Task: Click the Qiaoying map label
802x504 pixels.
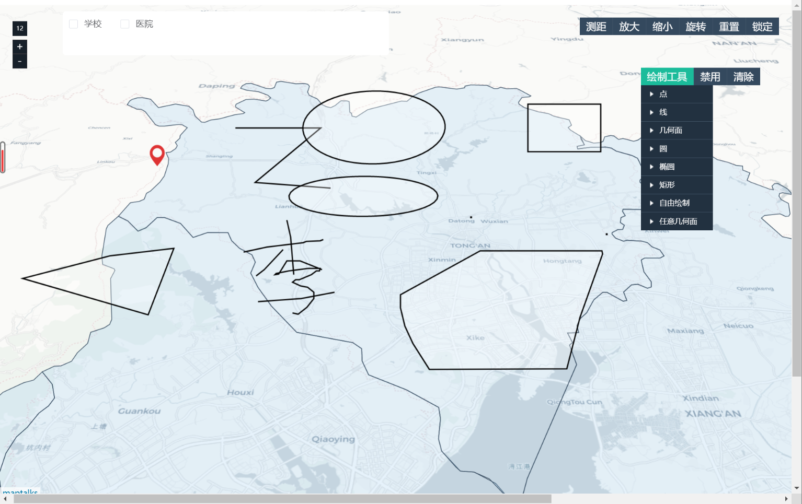Action: tap(333, 439)
